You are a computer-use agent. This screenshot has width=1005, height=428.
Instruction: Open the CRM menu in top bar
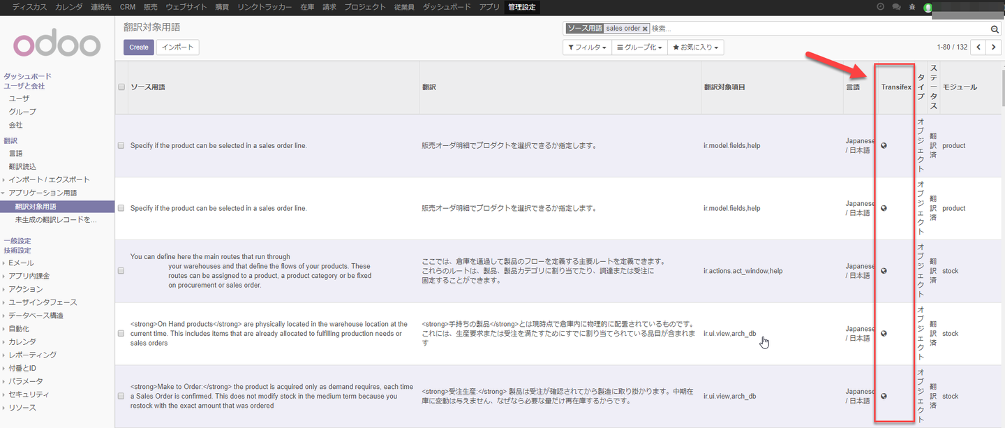click(x=128, y=7)
